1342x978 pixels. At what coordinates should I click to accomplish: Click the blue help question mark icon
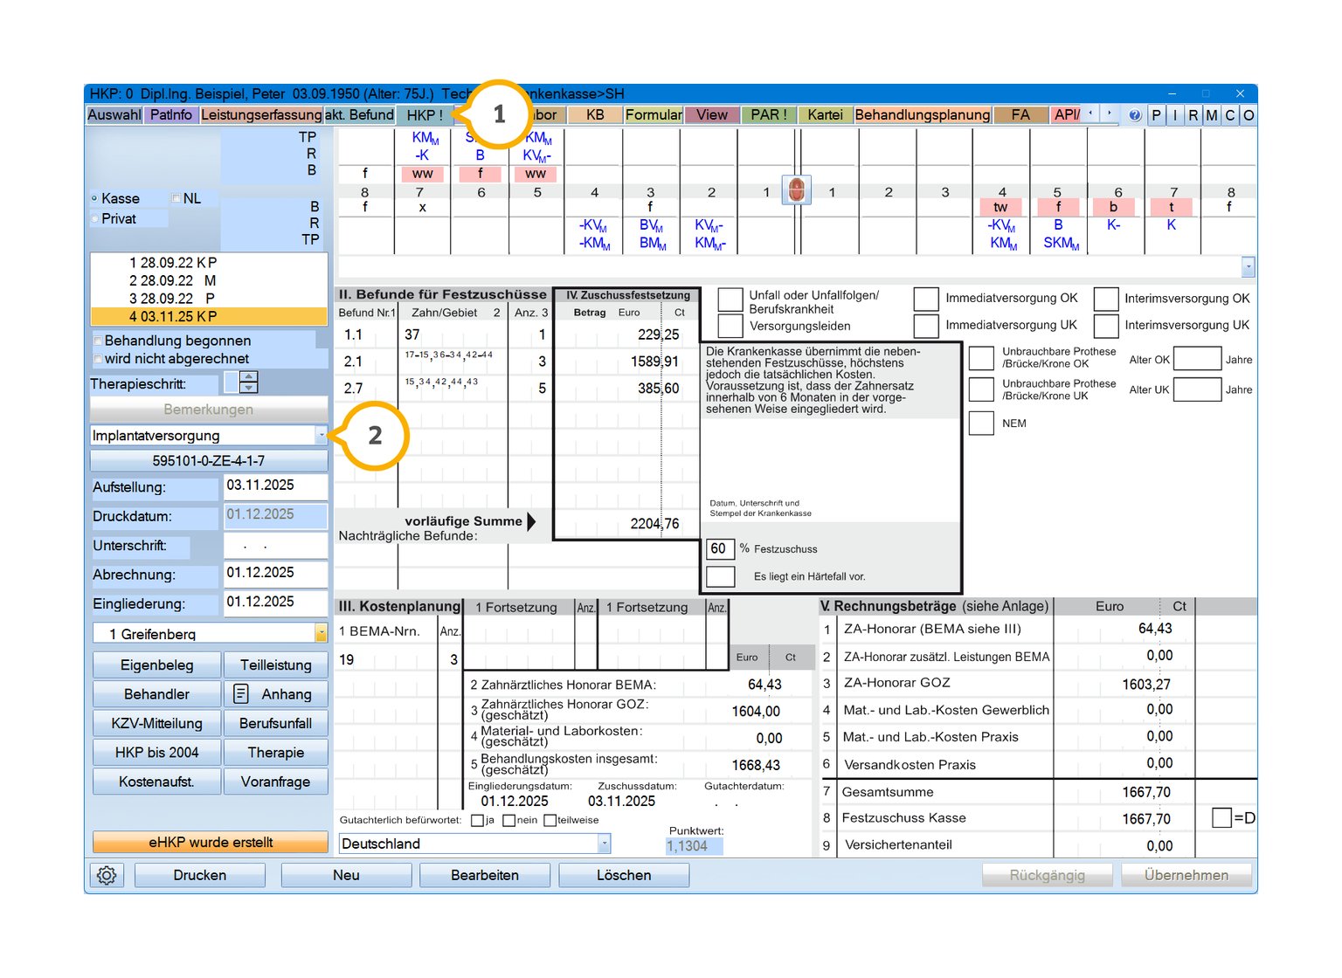[x=1134, y=115]
